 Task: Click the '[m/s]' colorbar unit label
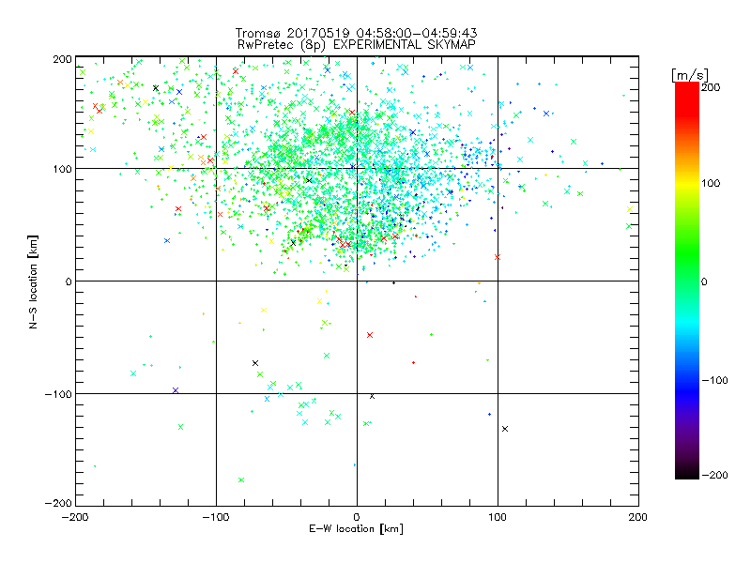[x=689, y=76]
